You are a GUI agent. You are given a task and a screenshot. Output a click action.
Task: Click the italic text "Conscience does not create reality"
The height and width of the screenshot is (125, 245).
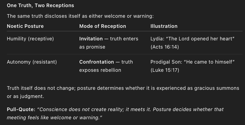77,109
